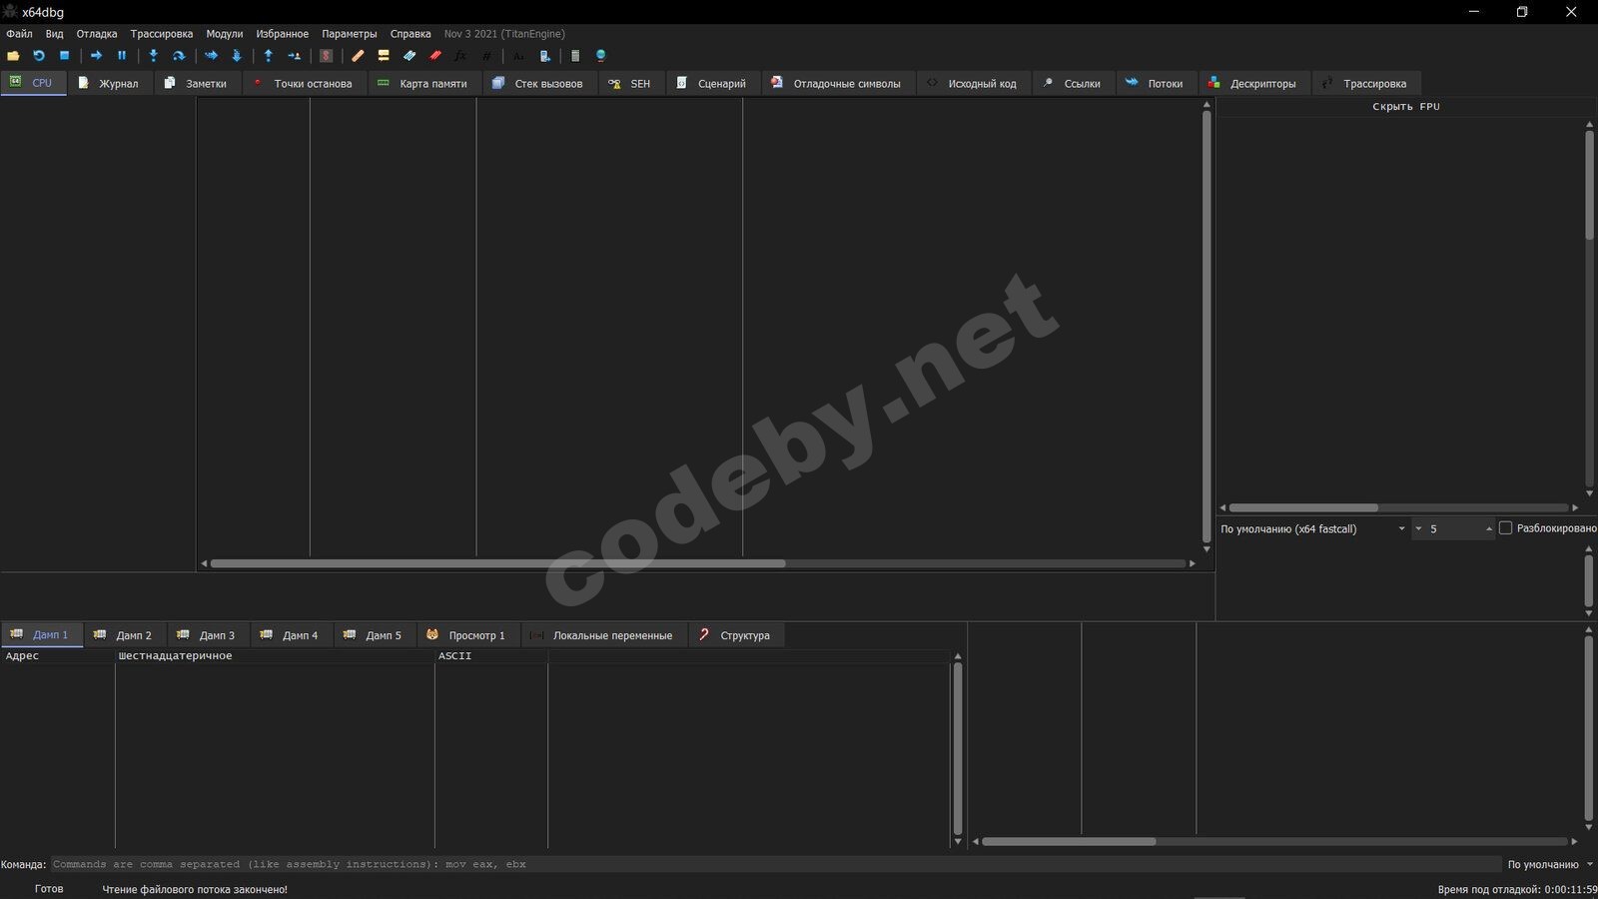
Task: Click the Run to User Code icon
Action: pos(295,56)
